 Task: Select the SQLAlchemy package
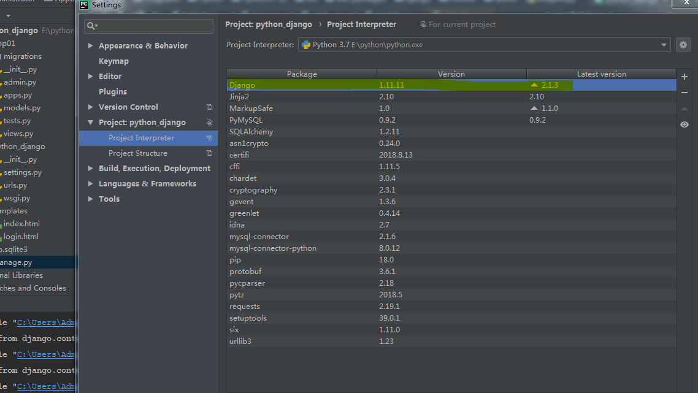(451, 131)
